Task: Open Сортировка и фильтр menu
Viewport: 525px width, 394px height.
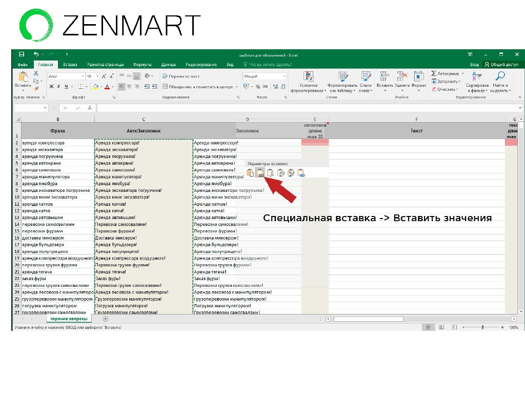Action: pos(477,82)
